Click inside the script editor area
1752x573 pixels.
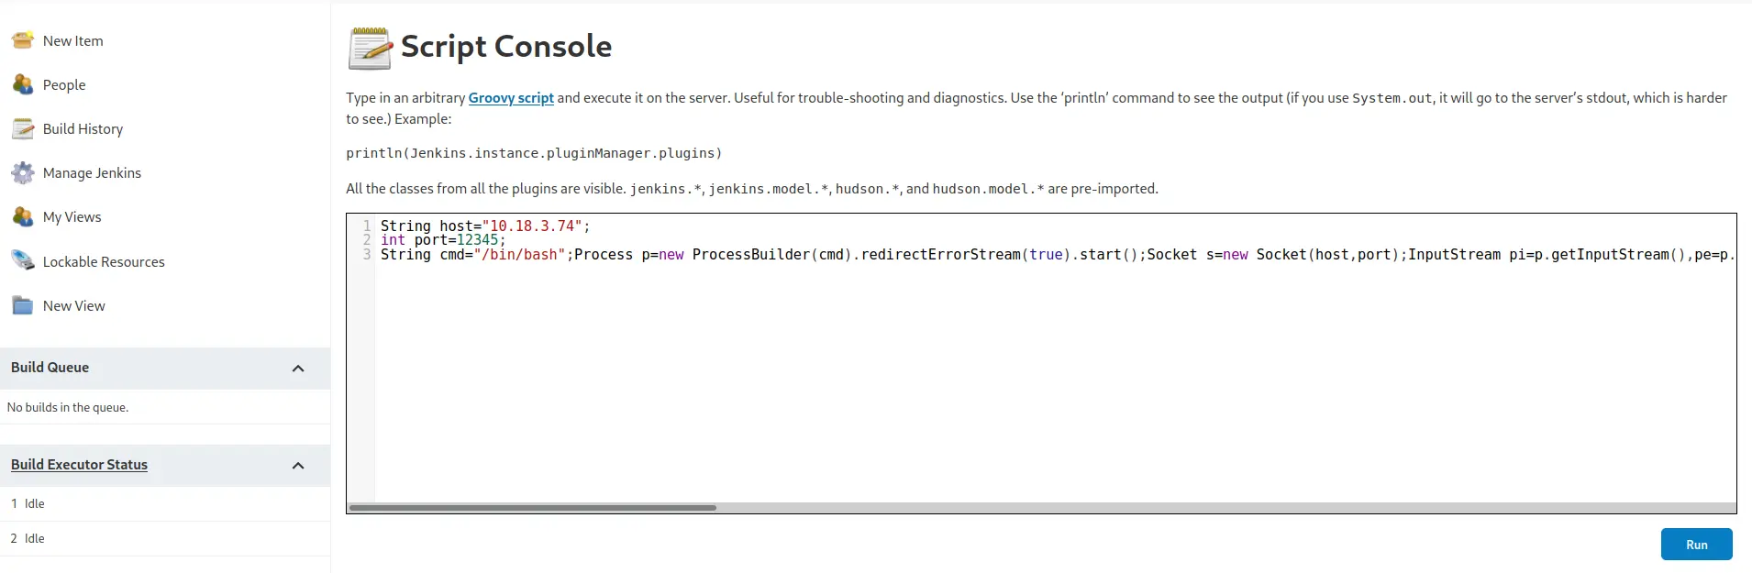(1041, 363)
